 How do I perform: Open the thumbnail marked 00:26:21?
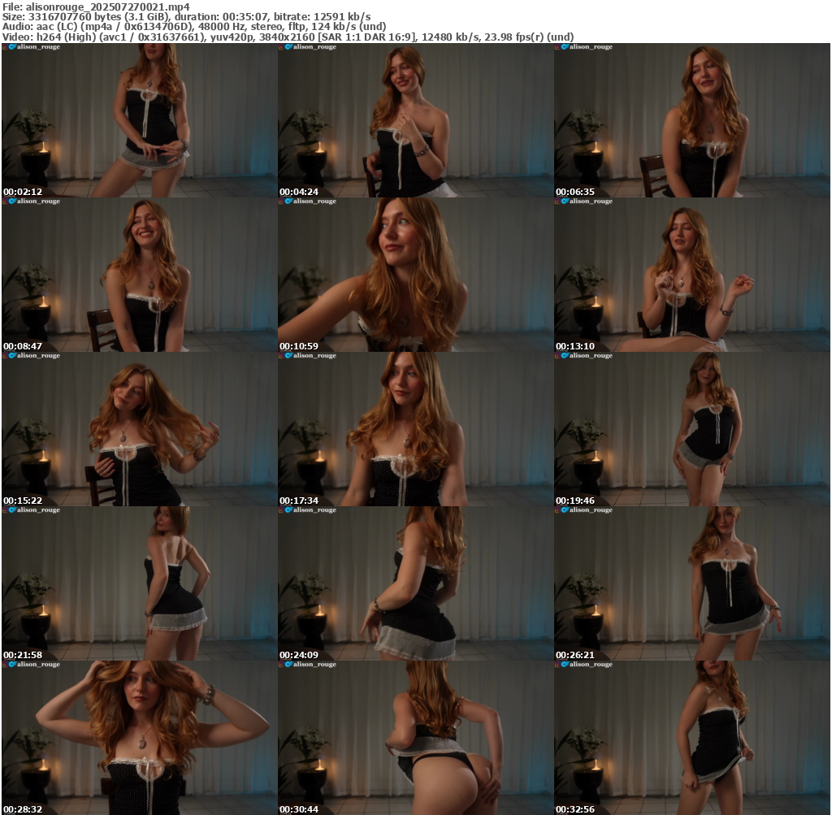tap(692, 583)
